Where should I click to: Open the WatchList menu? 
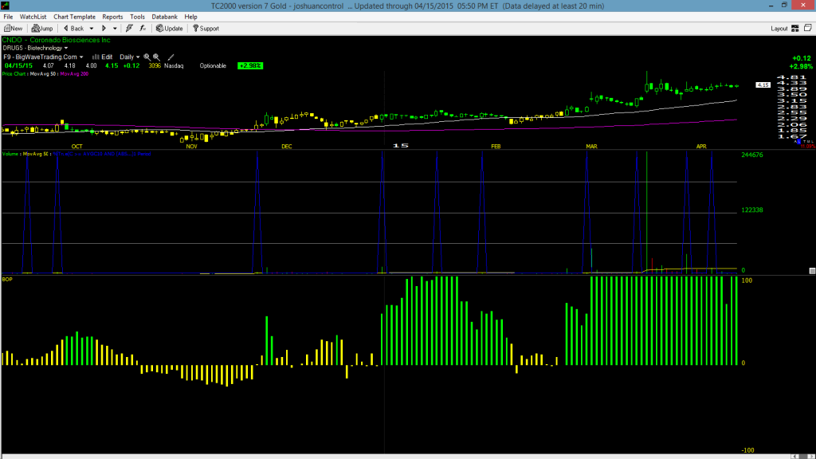(33, 18)
